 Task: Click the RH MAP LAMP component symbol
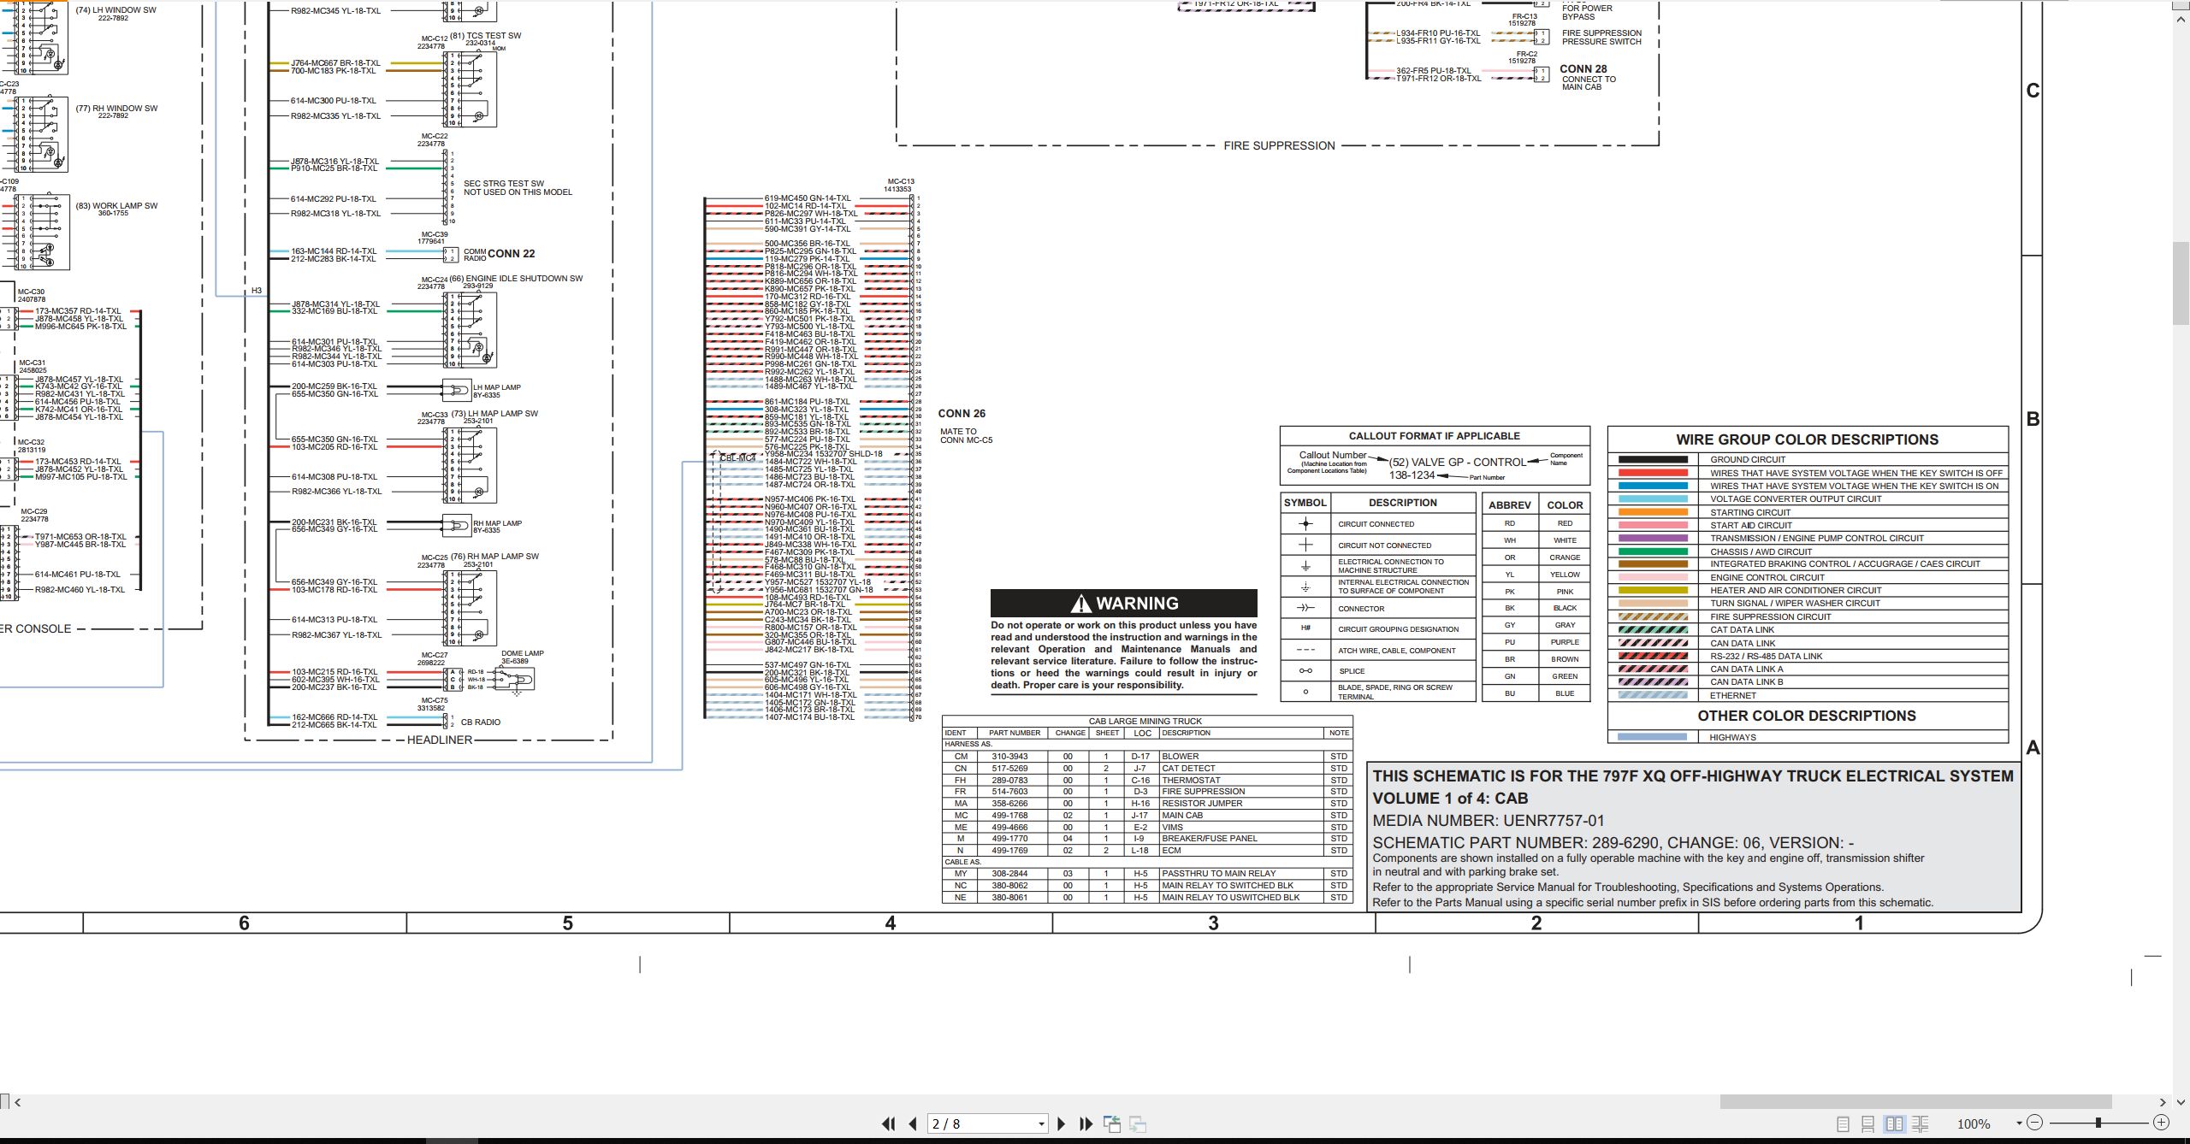click(456, 525)
